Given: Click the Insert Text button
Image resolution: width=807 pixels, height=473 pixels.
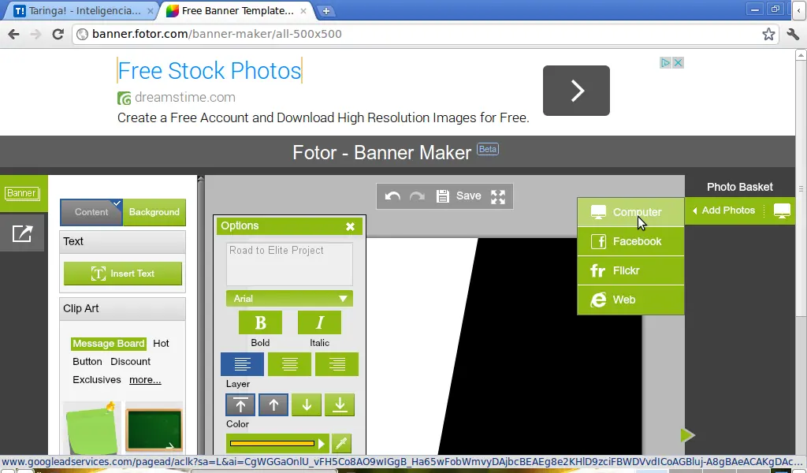Looking at the screenshot, I should [x=123, y=274].
